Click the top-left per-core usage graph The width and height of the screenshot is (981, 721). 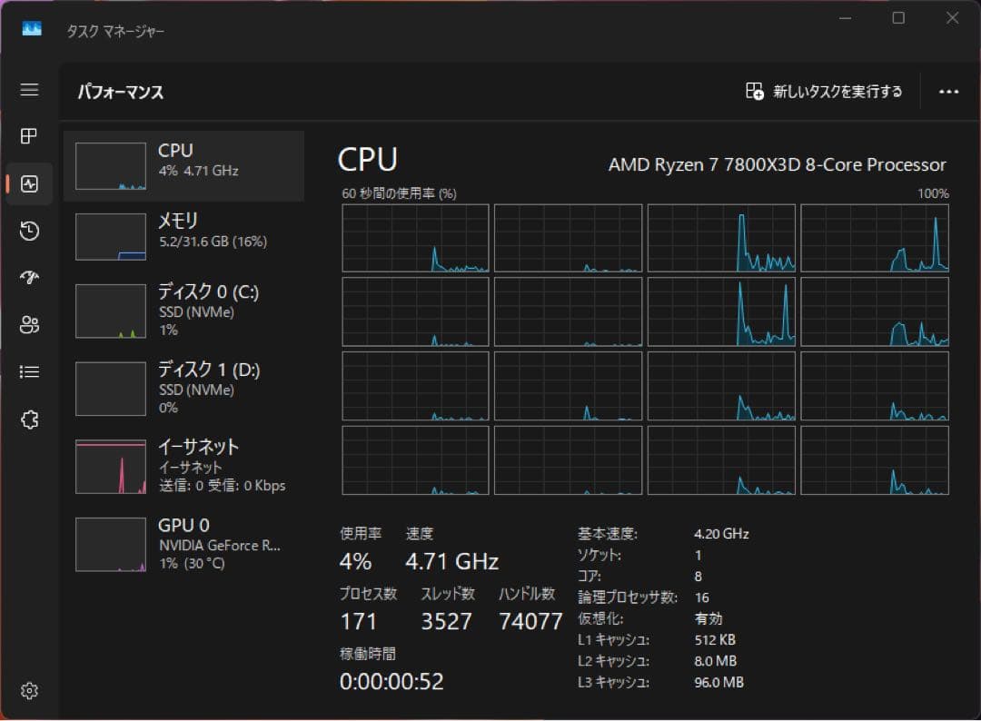coord(415,238)
